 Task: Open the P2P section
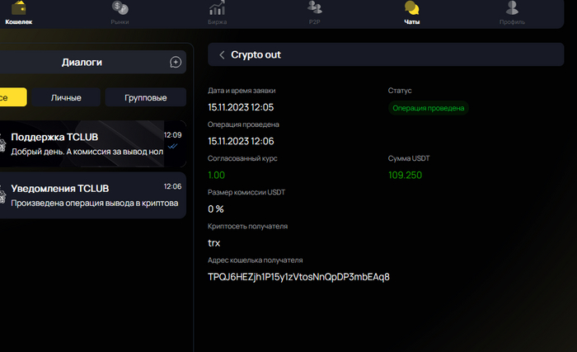click(x=315, y=13)
